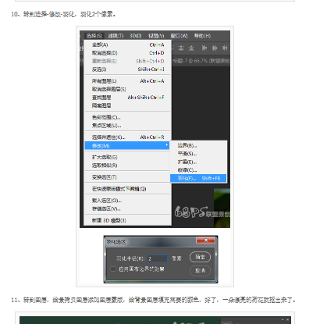Open 存储选区(V)... menu entry

pos(128,208)
